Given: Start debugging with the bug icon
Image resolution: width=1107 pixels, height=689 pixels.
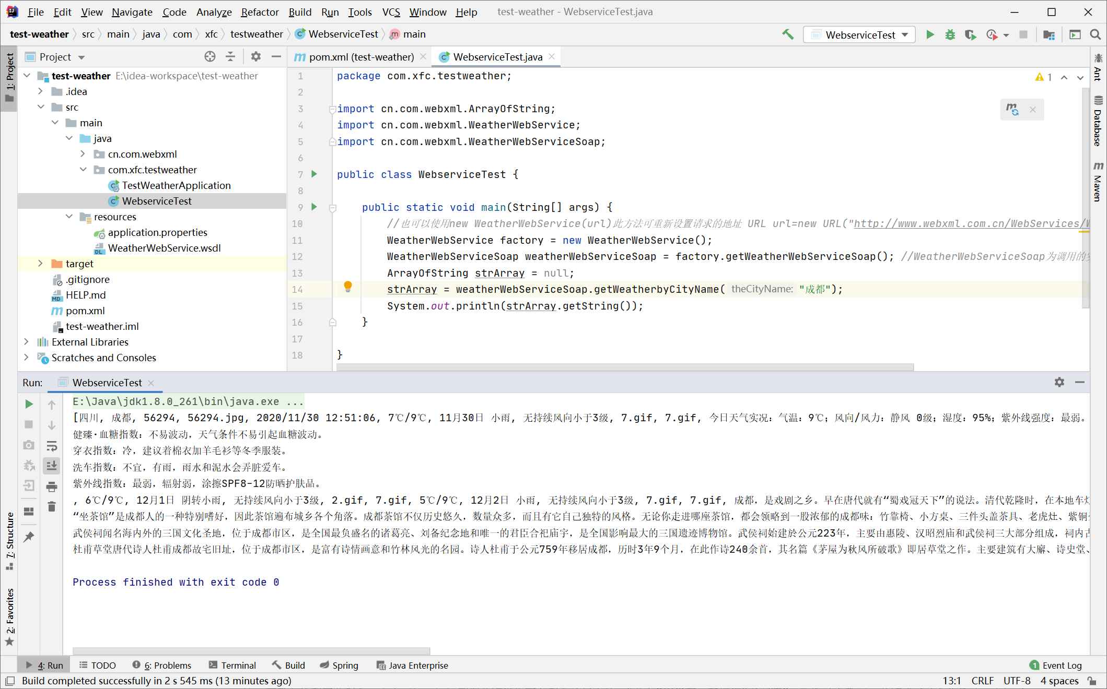Looking at the screenshot, I should (x=950, y=34).
